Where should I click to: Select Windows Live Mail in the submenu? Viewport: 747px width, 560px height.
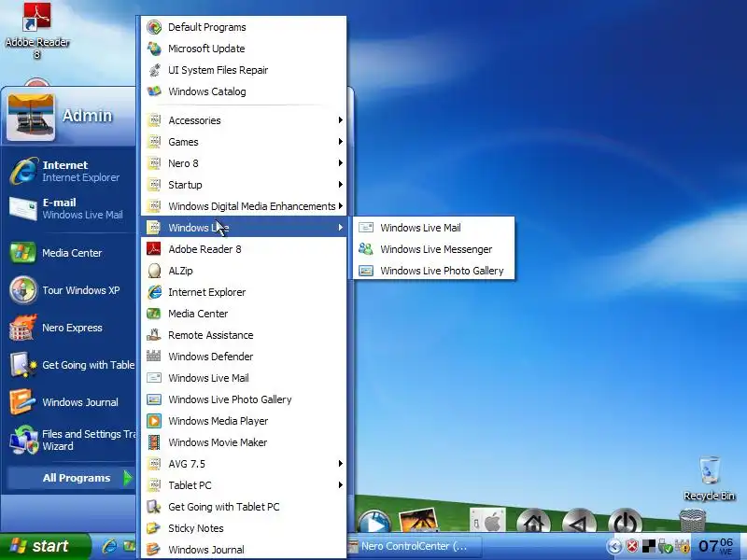(433, 228)
